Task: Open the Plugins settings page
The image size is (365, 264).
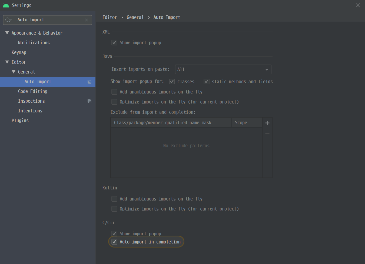Action: 20,121
